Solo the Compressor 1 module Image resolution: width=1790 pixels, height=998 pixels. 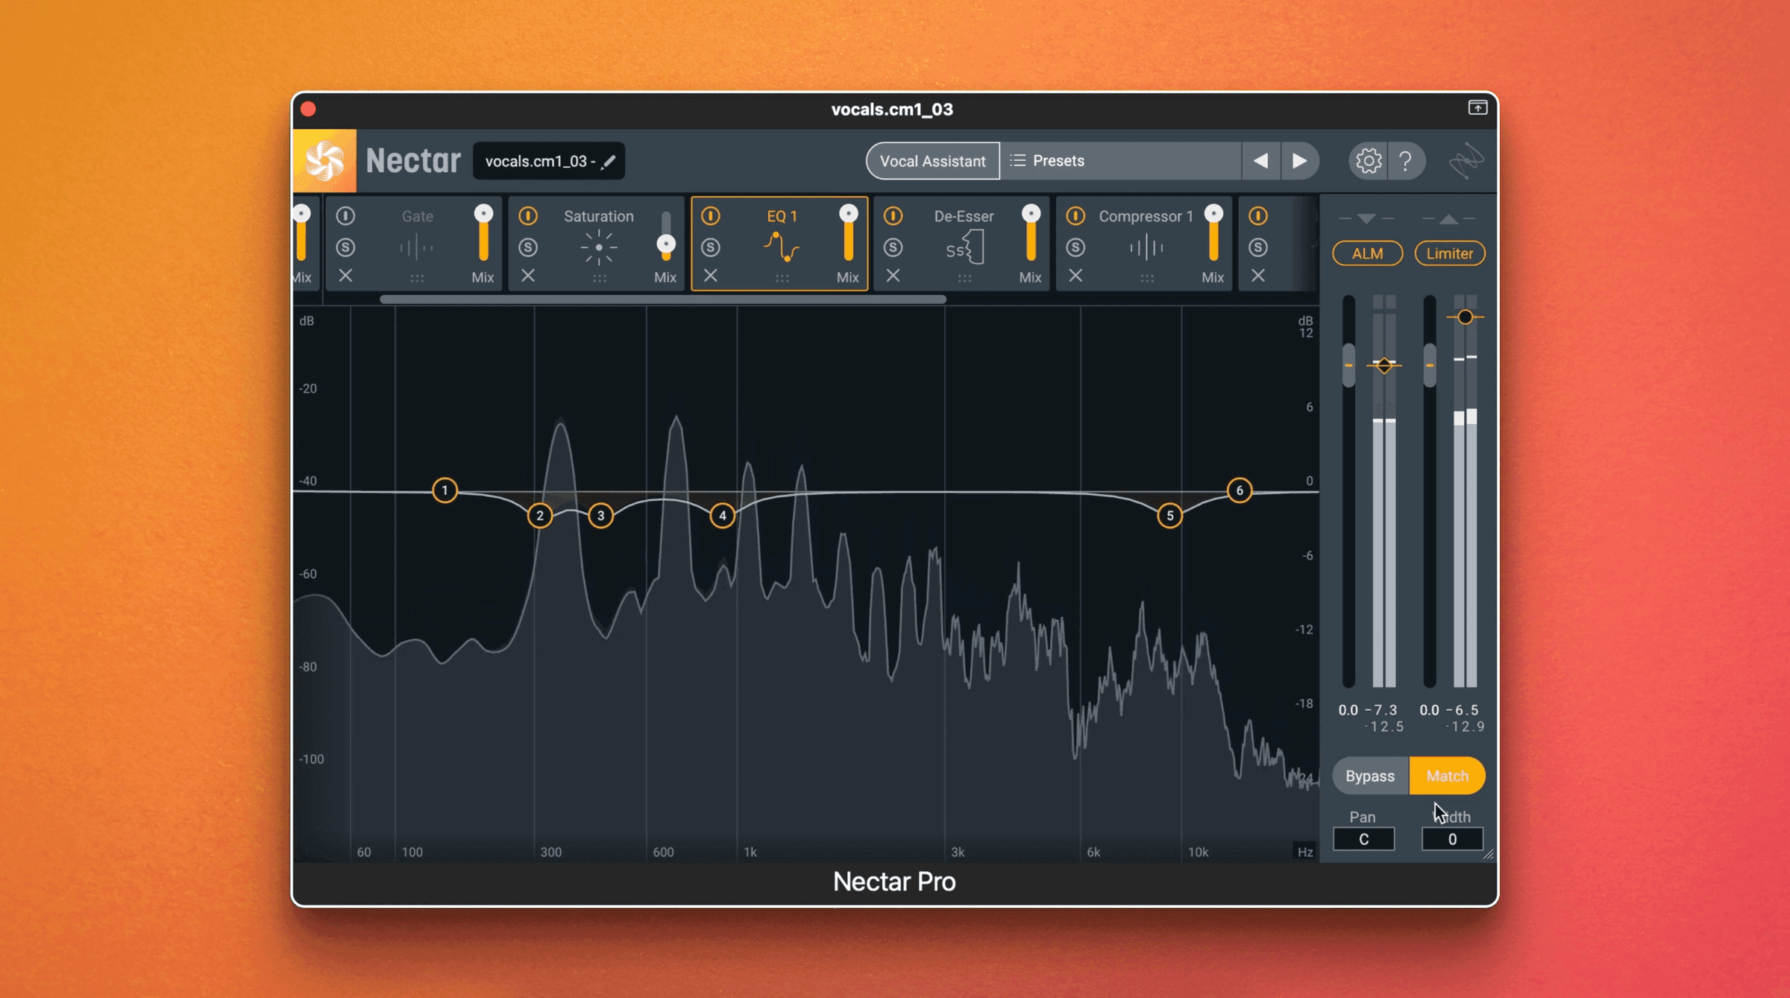pos(1075,247)
